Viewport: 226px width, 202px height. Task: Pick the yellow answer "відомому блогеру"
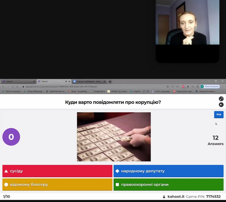(x=57, y=184)
